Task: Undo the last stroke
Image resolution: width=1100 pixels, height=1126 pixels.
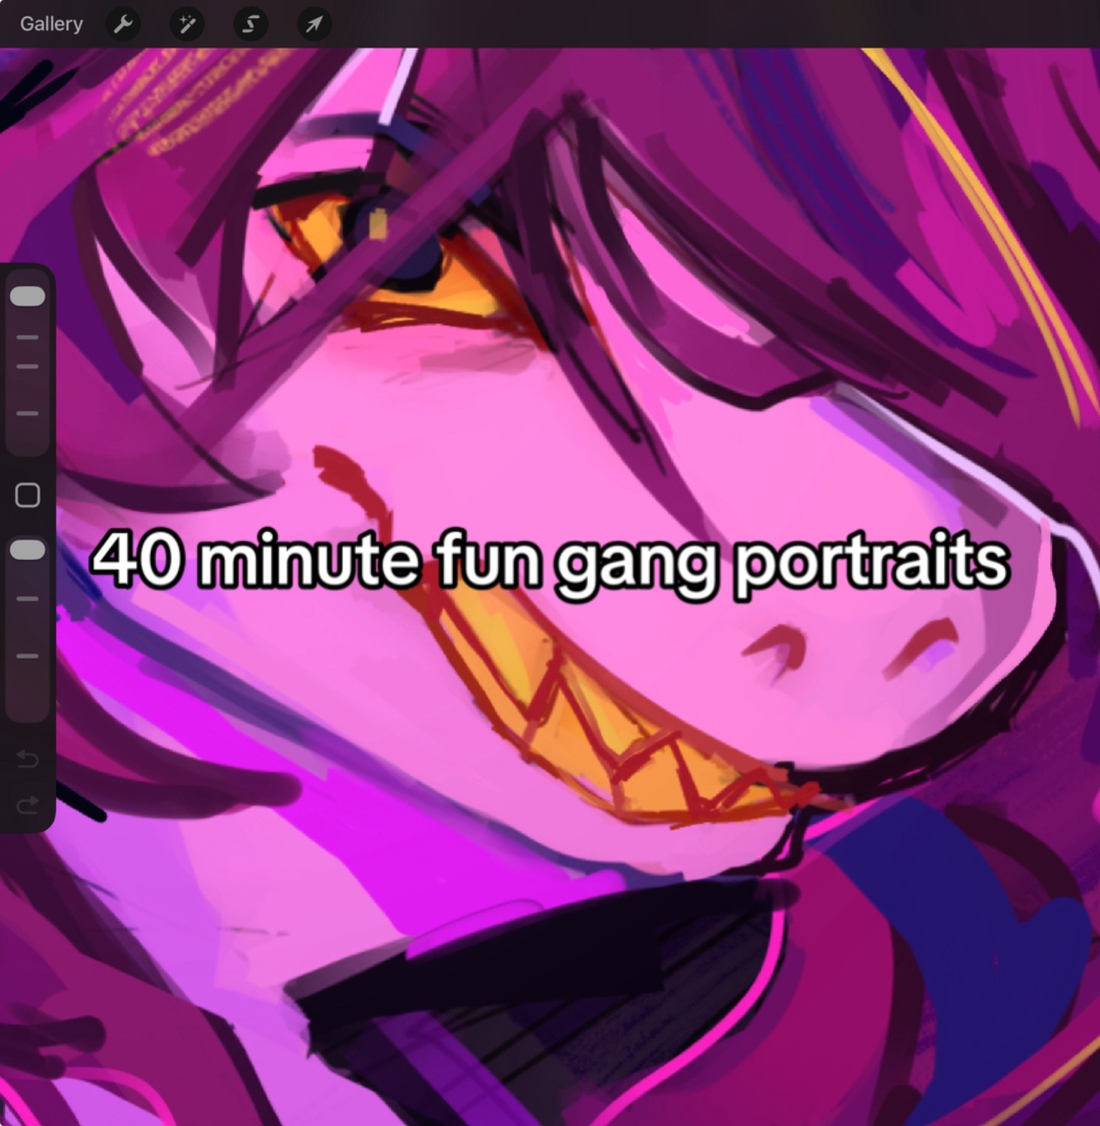Action: click(x=27, y=758)
